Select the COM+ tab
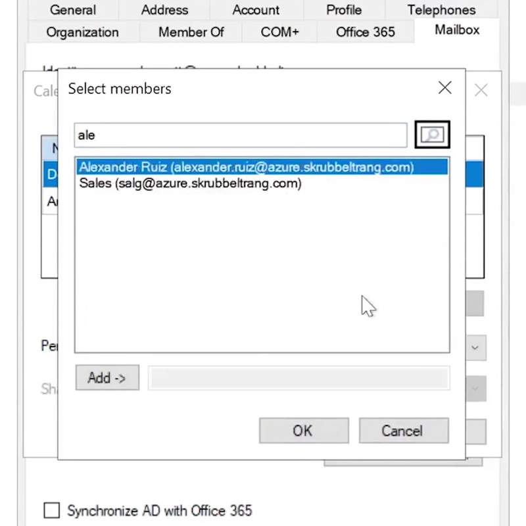Image resolution: width=526 pixels, height=526 pixels. pos(279,32)
